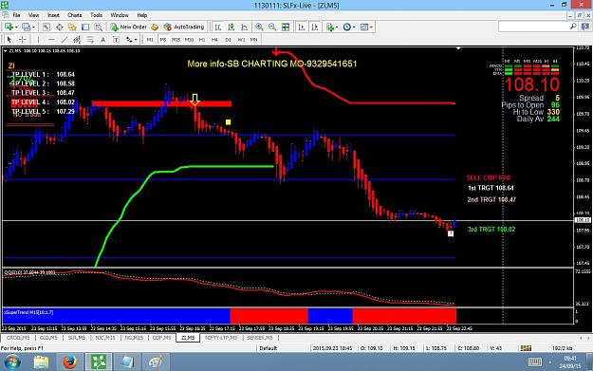Click the New Order button

point(128,27)
